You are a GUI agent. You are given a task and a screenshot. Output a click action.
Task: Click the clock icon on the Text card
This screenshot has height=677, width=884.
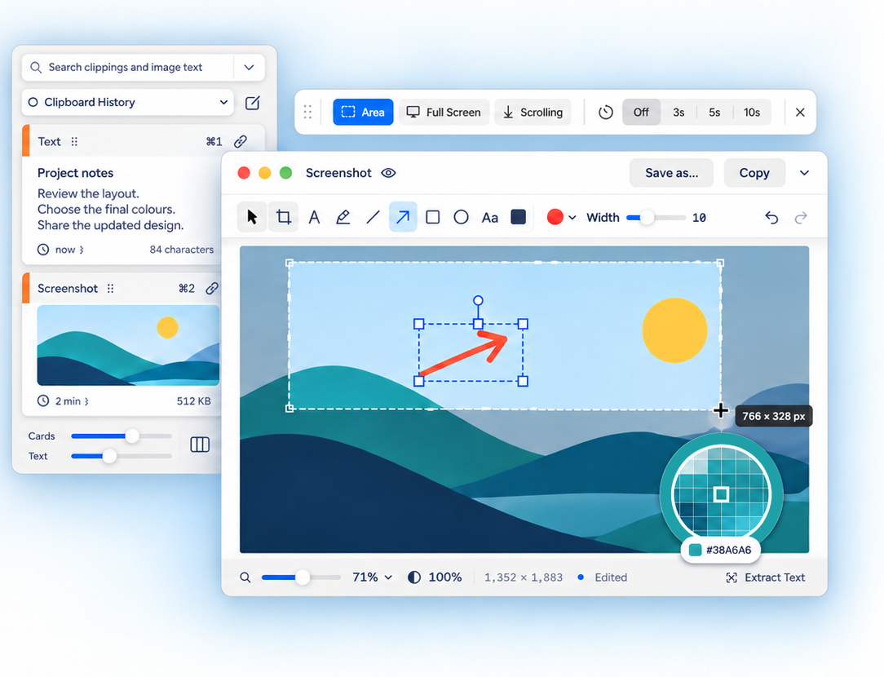click(43, 249)
